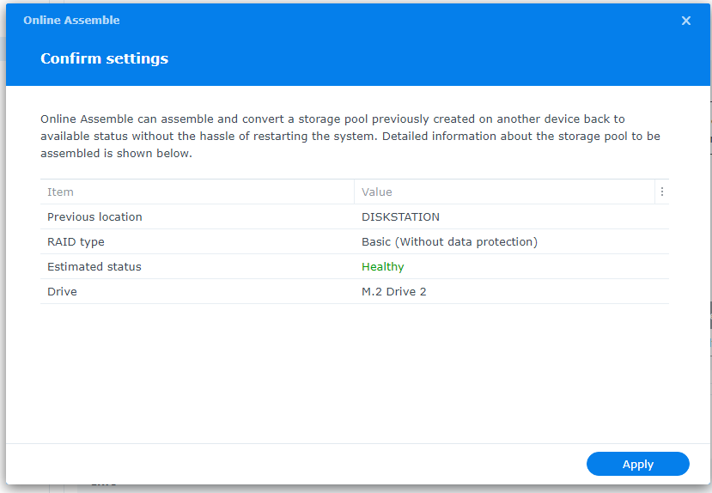Sort by the Item column header

pyautogui.click(x=61, y=192)
